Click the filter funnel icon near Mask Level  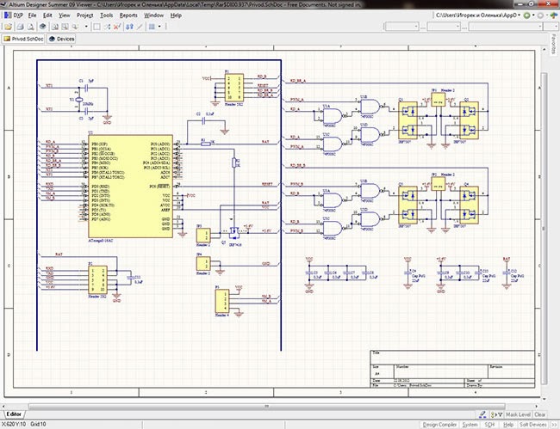497,414
